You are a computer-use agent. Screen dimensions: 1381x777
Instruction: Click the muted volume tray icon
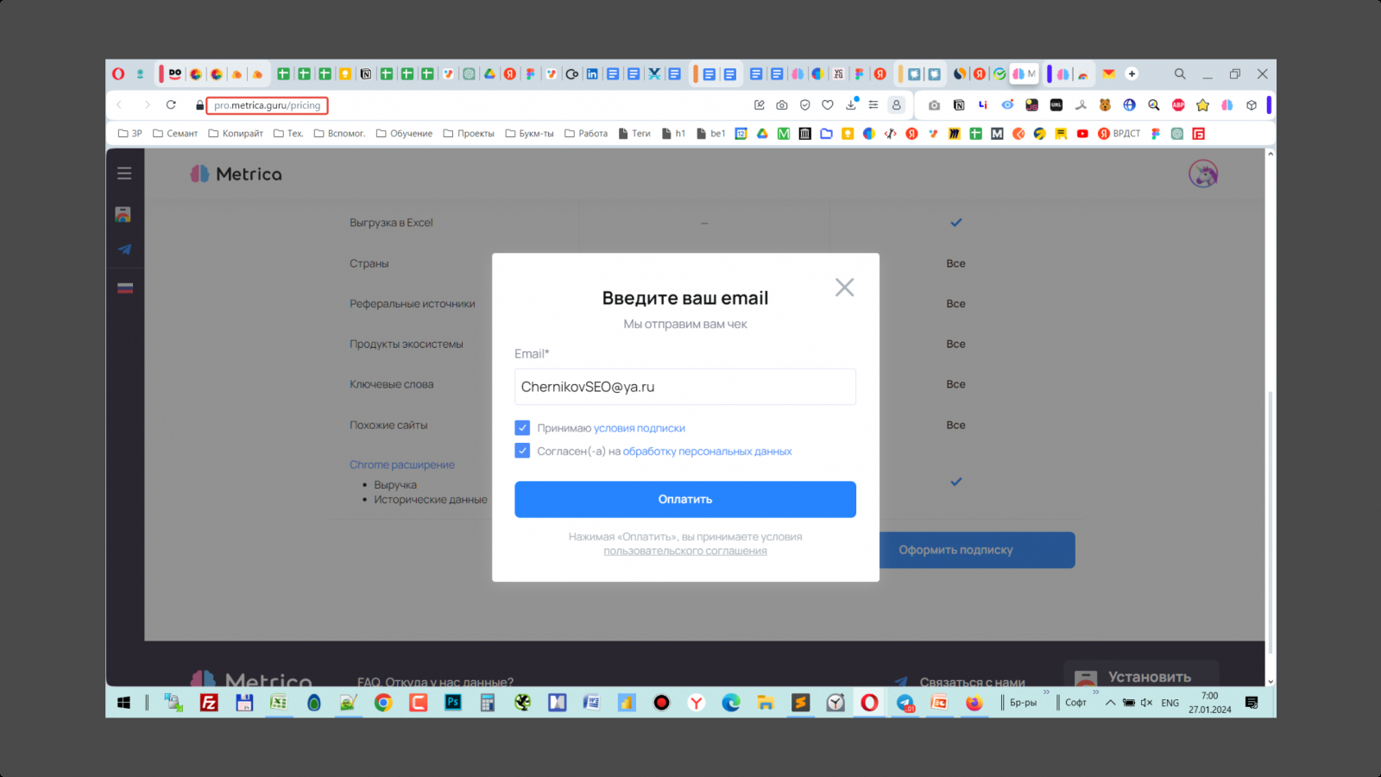tap(1147, 703)
